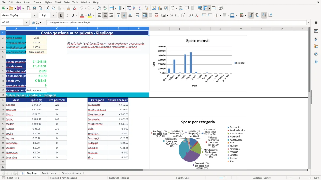321x180 pixels.
Task: Toggle the AutoFilter funnel icon
Action: [x=147, y=8]
